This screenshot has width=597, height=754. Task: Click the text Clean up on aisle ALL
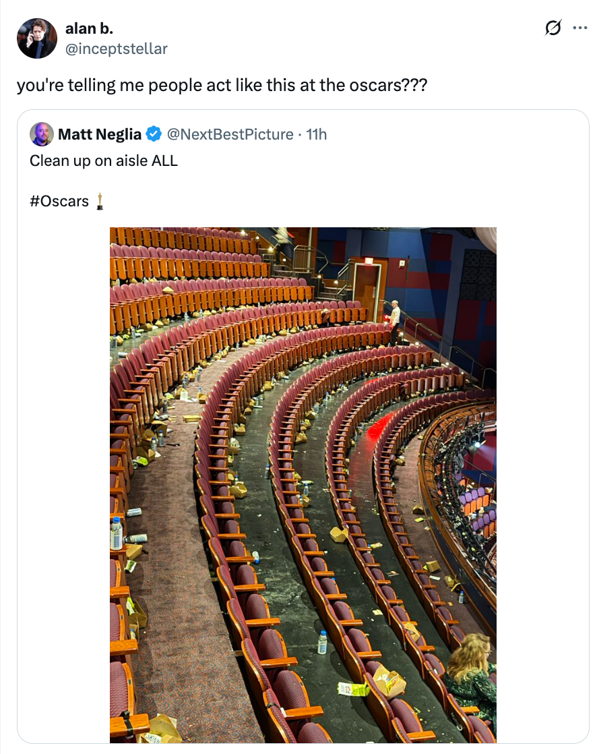103,161
